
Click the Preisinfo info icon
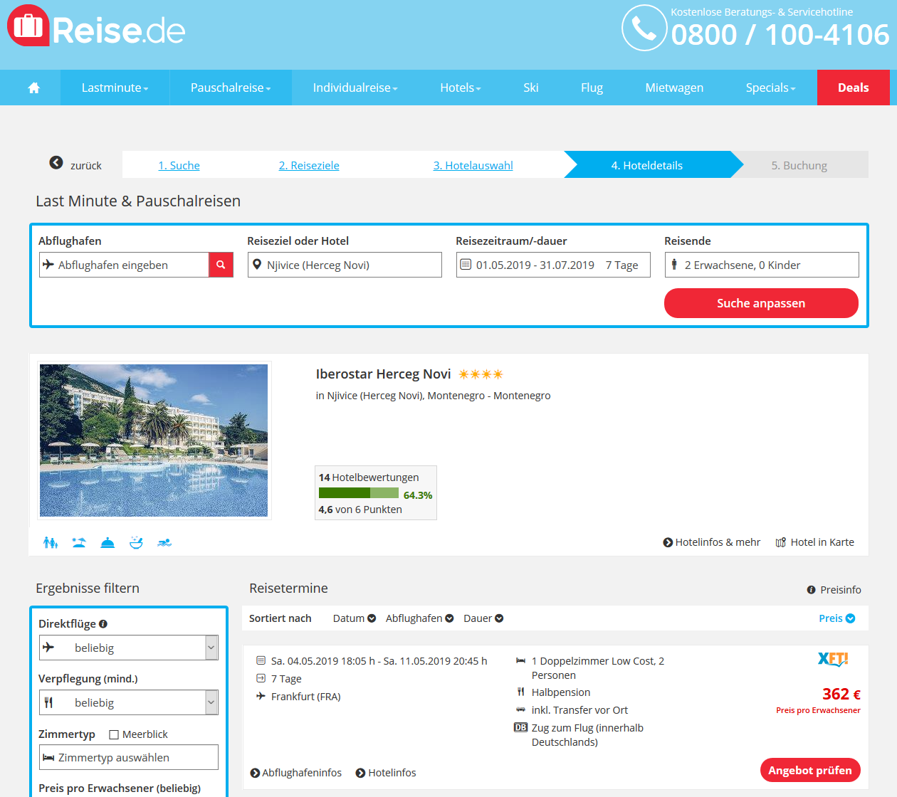(x=811, y=590)
